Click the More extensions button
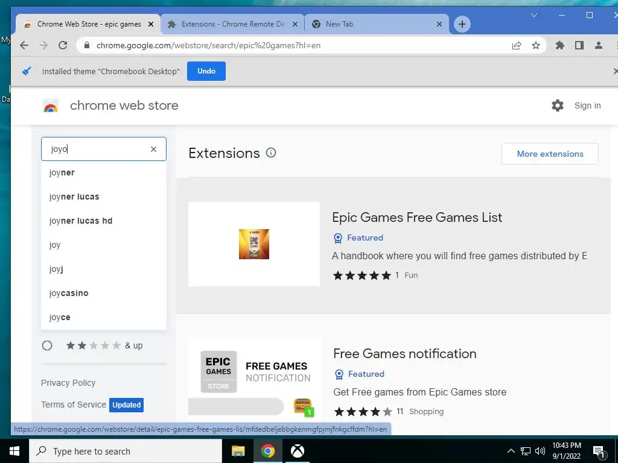Viewport: 618px width, 463px height. [550, 154]
